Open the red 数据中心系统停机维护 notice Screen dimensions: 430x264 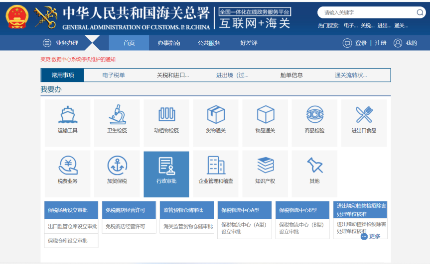pyautogui.click(x=78, y=59)
